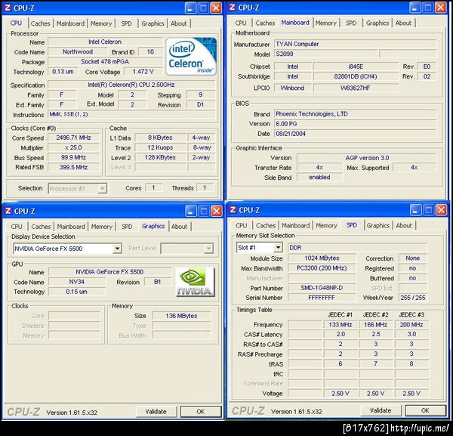Close the Graphics window
This screenshot has width=453, height=436.
click(217, 211)
